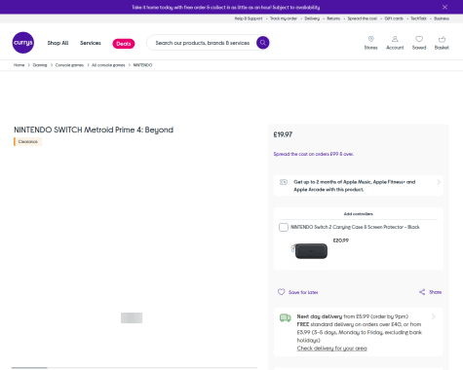The image size is (463, 370).
Task: Open the Delivery top link
Action: (x=312, y=18)
